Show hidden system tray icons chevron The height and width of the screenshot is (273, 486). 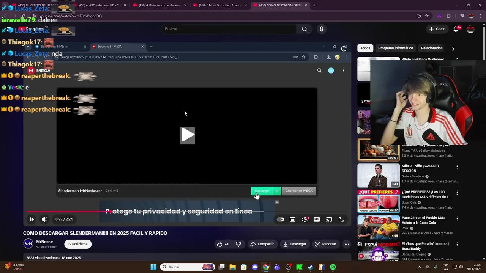(420, 267)
